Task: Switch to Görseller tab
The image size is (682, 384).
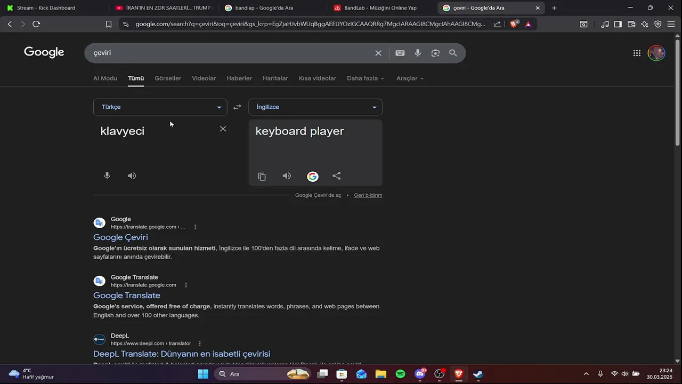Action: [168, 78]
